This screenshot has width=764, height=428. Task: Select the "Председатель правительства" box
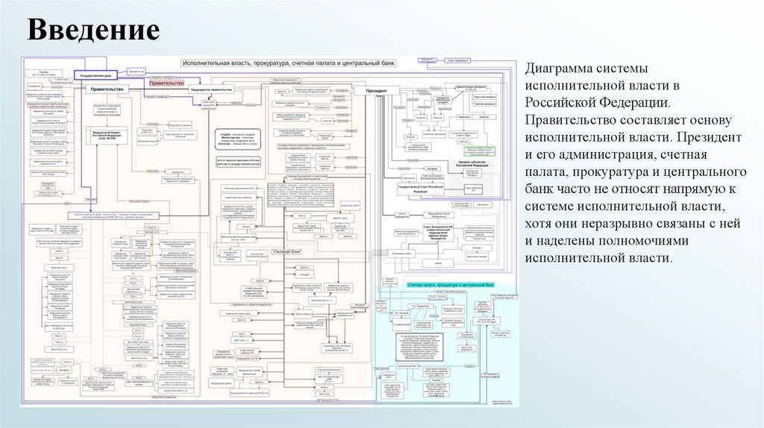pos(213,89)
